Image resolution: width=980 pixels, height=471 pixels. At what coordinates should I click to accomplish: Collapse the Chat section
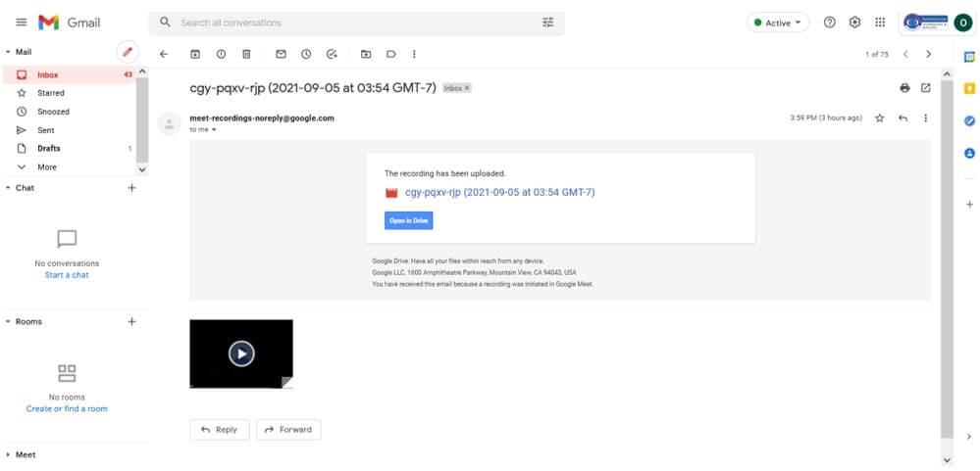click(x=8, y=188)
